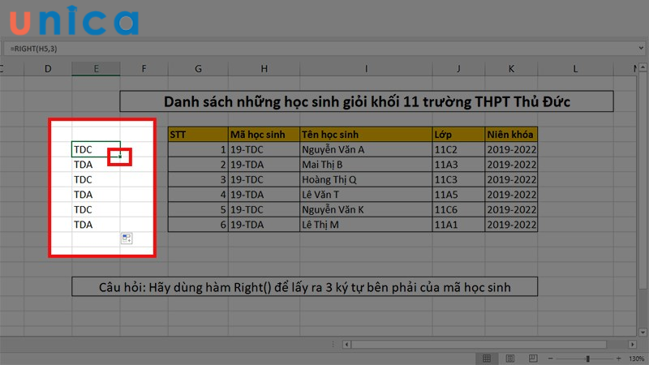The image size is (649, 365).
Task: Select column E header
Action: click(x=96, y=69)
